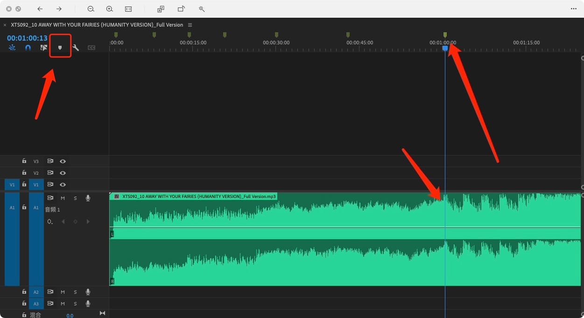
Task: Toggle the lock on track V2
Action: 24,173
